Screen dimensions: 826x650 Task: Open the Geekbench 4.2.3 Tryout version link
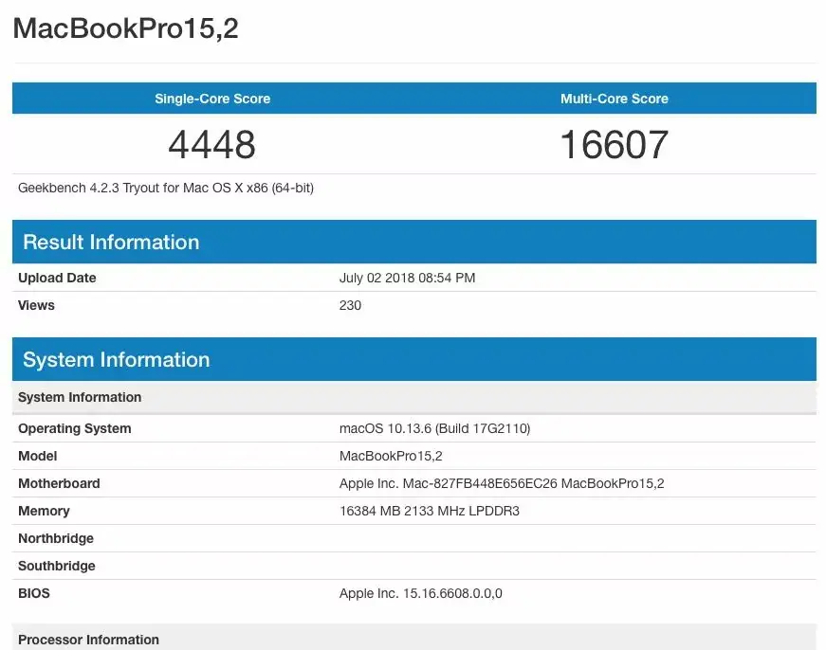165,188
